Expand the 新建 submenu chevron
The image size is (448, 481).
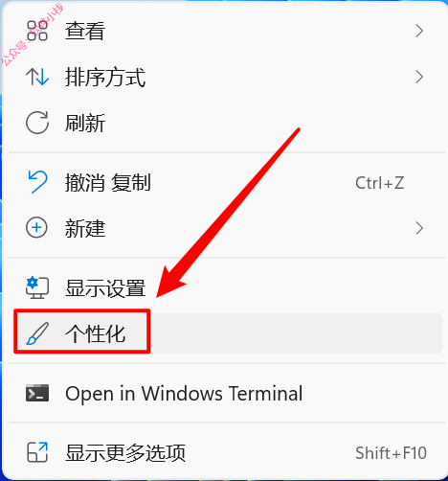pos(419,228)
